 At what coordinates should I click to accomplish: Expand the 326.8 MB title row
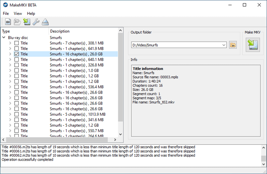(x=10, y=65)
